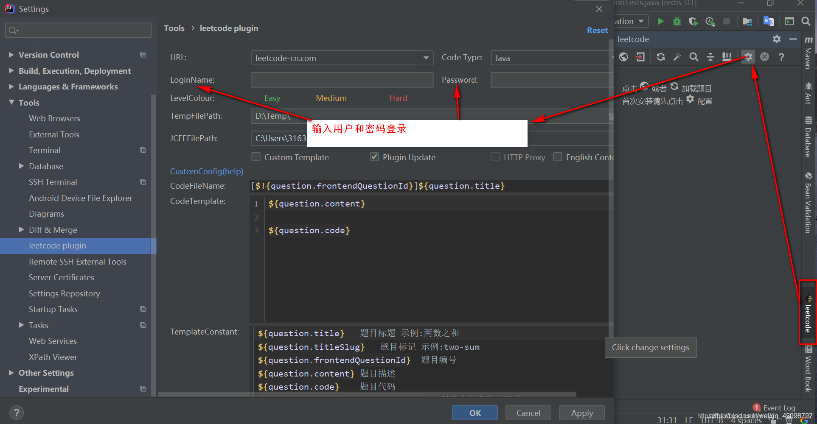This screenshot has width=817, height=424.
Task: Open the Code Type combo box showing Java
Action: 552,58
